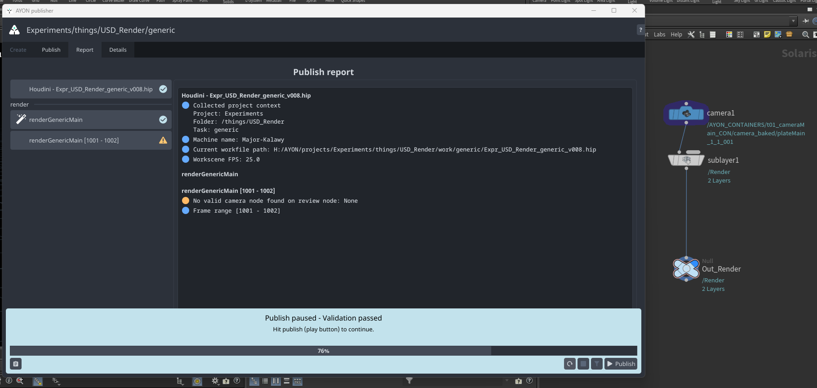Toggle the TRS button in the bottom bar
This screenshot has width=817, height=388.
(297, 381)
